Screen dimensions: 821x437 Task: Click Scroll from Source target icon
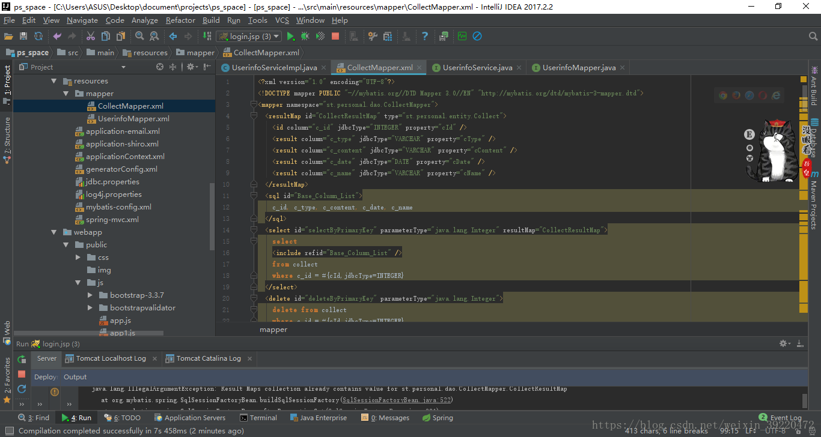point(160,67)
